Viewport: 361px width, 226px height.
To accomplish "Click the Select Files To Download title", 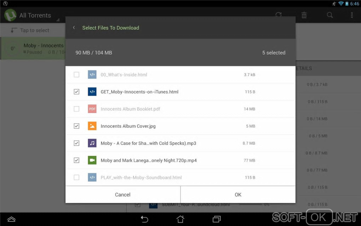I will (x=111, y=28).
